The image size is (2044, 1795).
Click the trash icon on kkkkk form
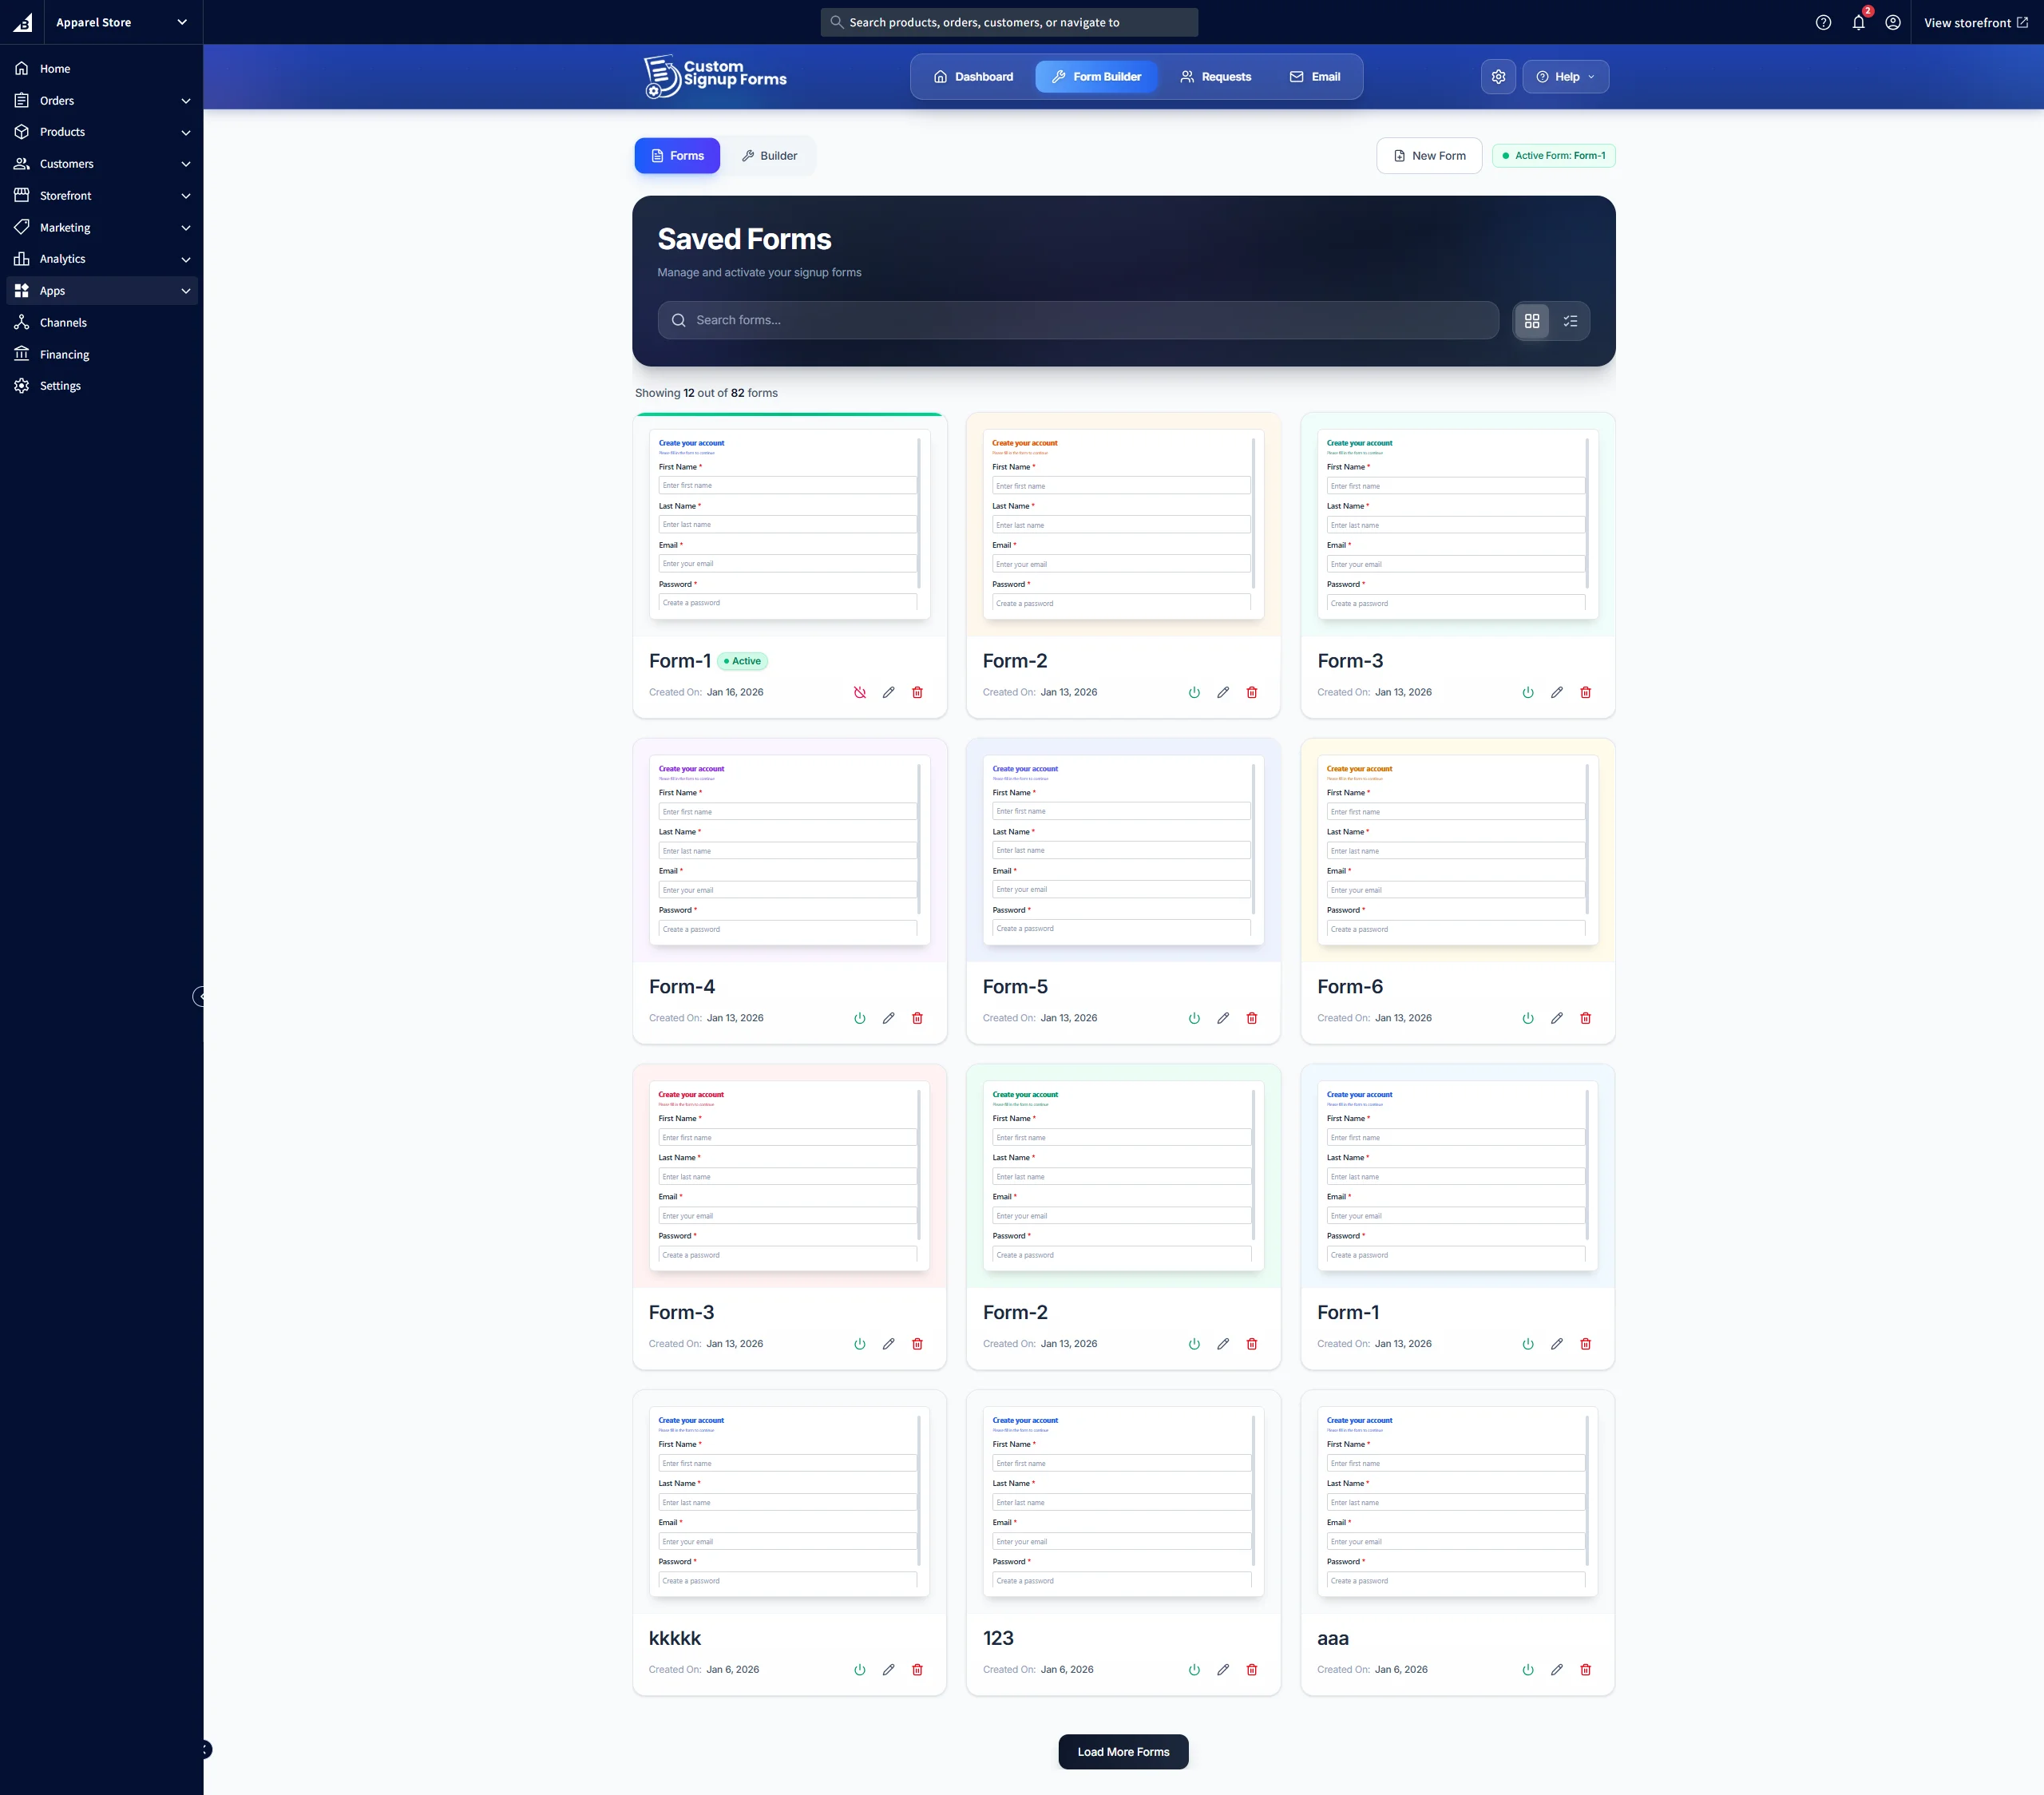[x=917, y=1669]
